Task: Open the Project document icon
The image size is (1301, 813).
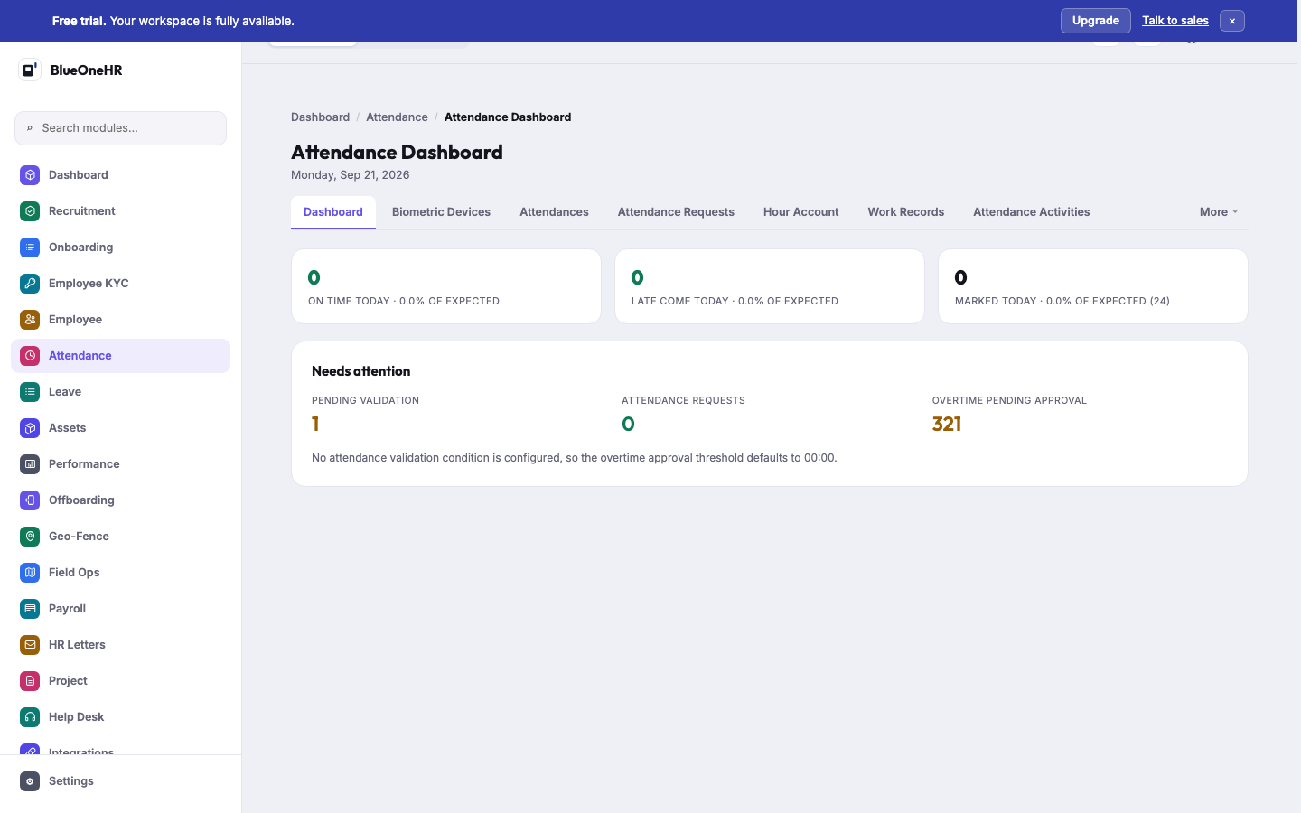Action: (x=30, y=681)
